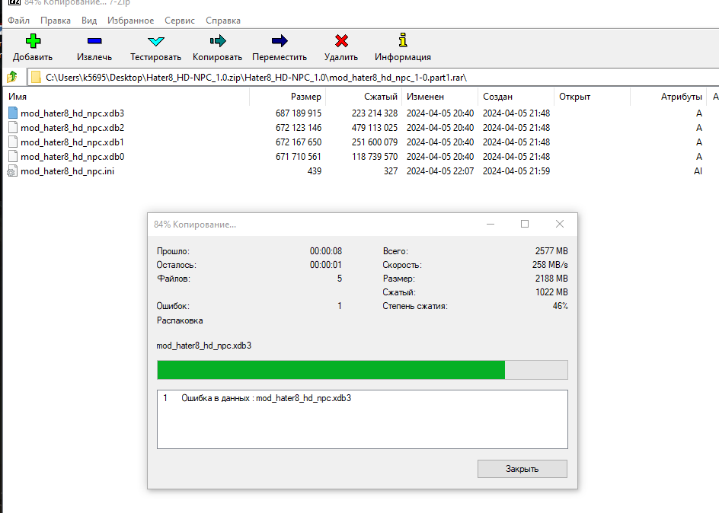The image size is (719, 513).
Task: Sort files by the Размер column
Action: tap(305, 97)
